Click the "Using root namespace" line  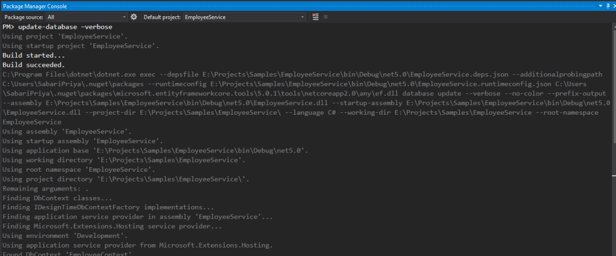[78, 170]
